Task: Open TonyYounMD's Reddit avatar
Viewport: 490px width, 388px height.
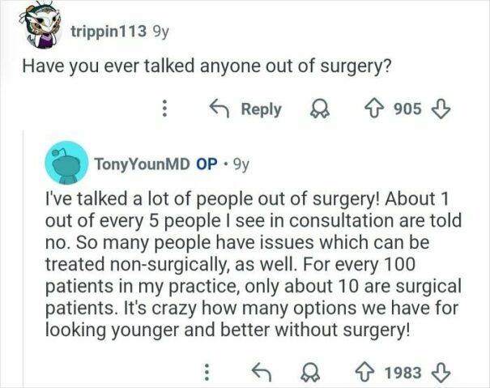Action: [66, 163]
